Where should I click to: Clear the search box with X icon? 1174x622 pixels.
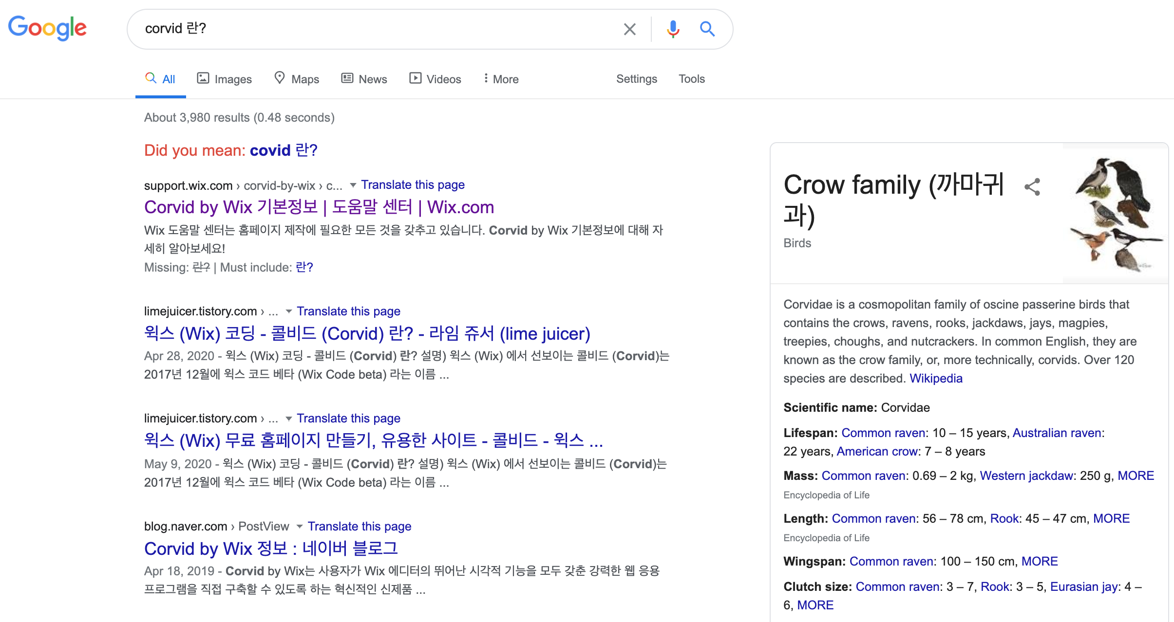point(629,29)
